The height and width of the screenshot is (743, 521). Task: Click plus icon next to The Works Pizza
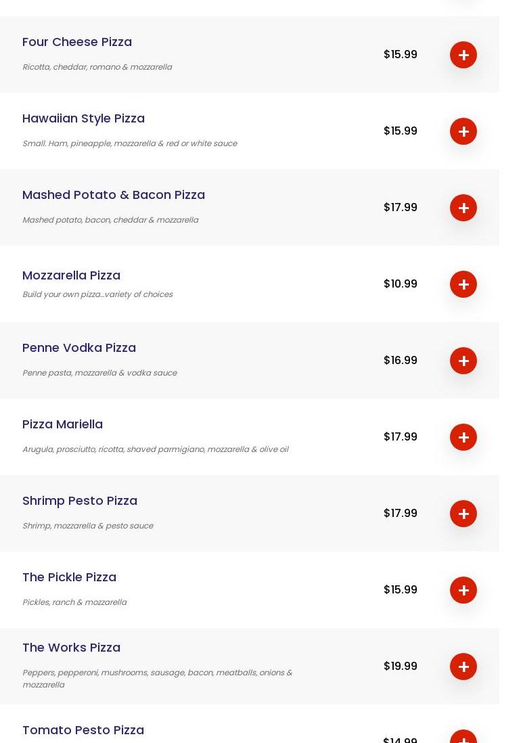[463, 667]
